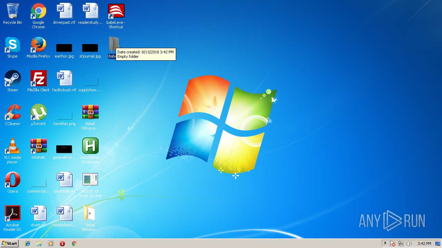Select the empty Babel folder icon
The width and height of the screenshot is (442, 248).
click(x=114, y=45)
